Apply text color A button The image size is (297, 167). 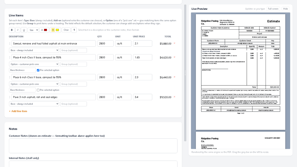[42, 30]
